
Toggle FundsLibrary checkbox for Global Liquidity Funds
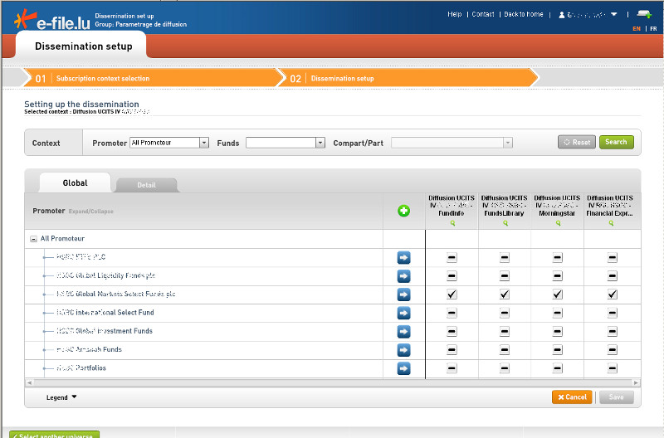(x=505, y=276)
